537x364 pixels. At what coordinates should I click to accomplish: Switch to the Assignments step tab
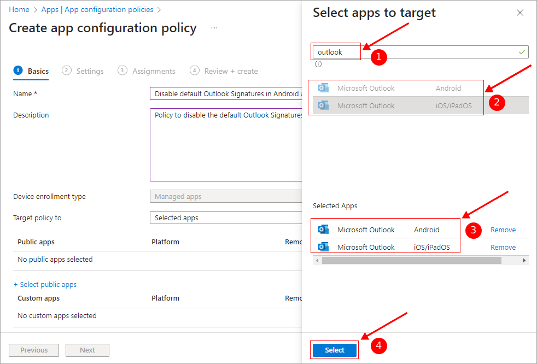coord(146,71)
